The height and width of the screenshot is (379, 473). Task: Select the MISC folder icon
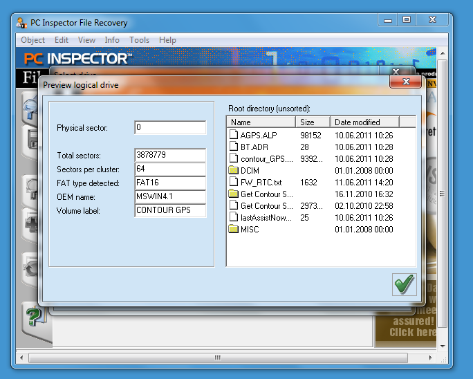[x=233, y=229]
